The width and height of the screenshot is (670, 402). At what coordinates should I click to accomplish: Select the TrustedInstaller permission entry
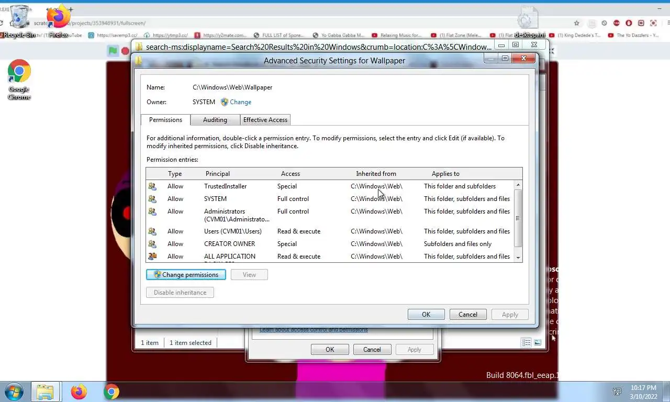click(330, 186)
